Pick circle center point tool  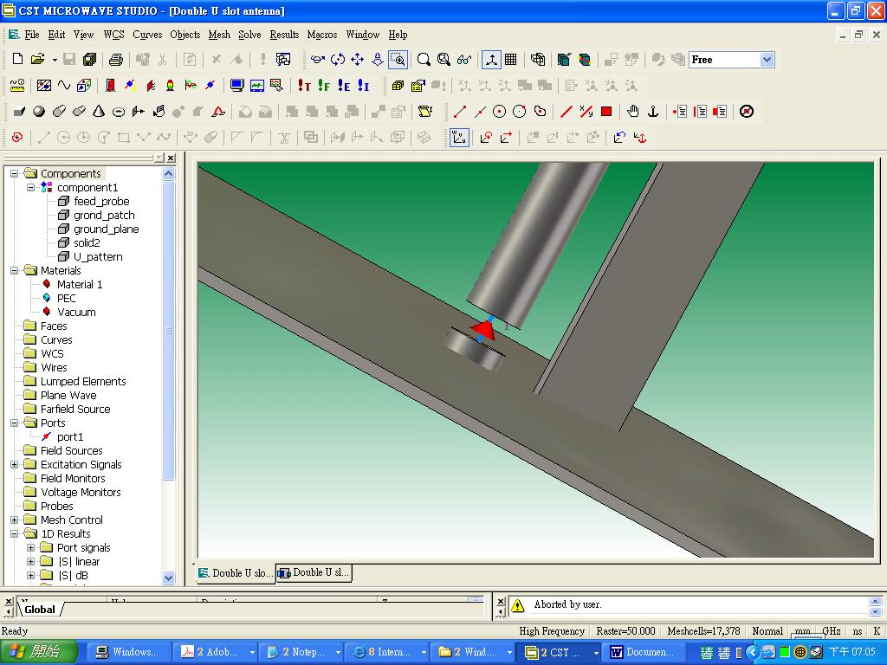499,112
